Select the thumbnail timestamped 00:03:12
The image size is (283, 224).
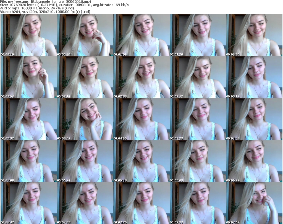point(254,77)
